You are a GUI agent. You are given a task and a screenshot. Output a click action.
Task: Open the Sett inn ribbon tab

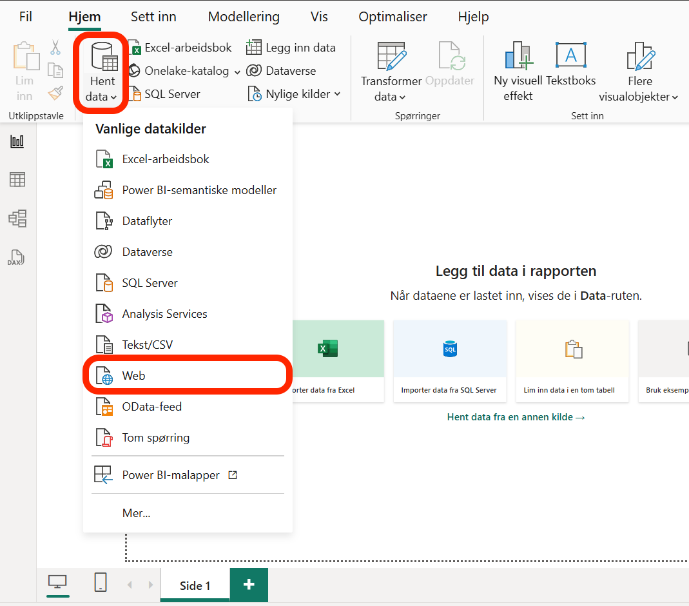(153, 17)
